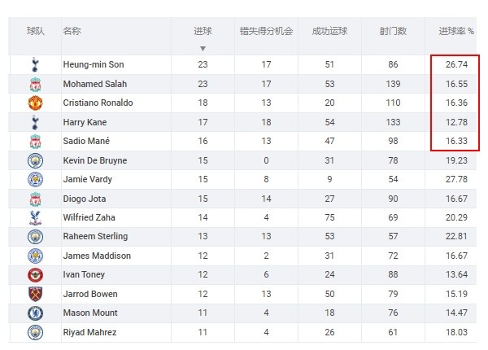Click Liverpool crest beside Mohamed Salah
The width and height of the screenshot is (488, 350).
[x=35, y=84]
